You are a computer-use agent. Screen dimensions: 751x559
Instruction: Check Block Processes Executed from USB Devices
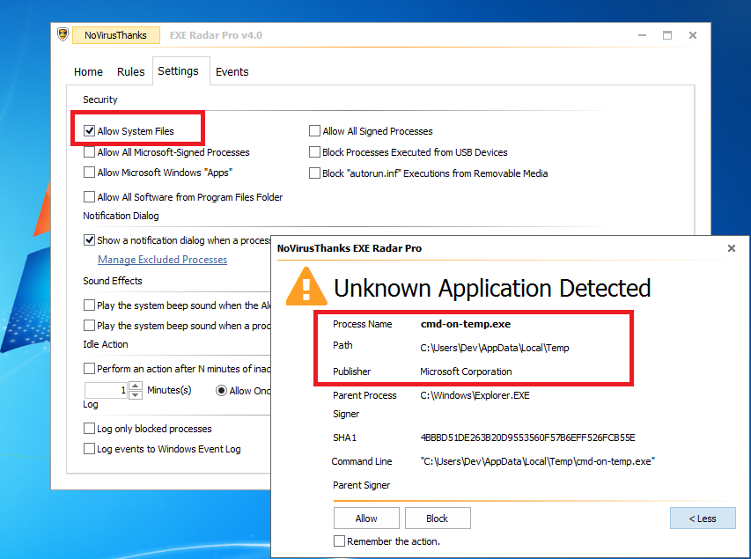(x=314, y=151)
